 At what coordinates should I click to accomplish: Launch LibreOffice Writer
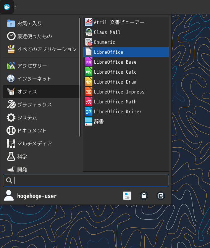[x=126, y=111]
